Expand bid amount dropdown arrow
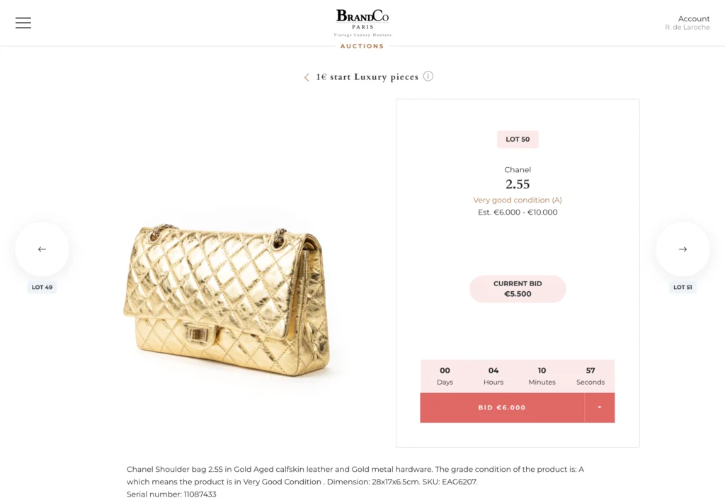The image size is (725, 498). (x=600, y=408)
